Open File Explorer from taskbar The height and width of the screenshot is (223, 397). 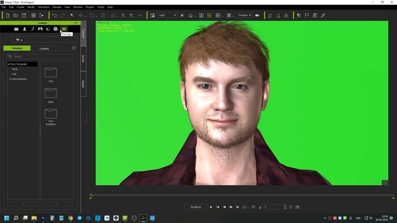(x=34, y=218)
